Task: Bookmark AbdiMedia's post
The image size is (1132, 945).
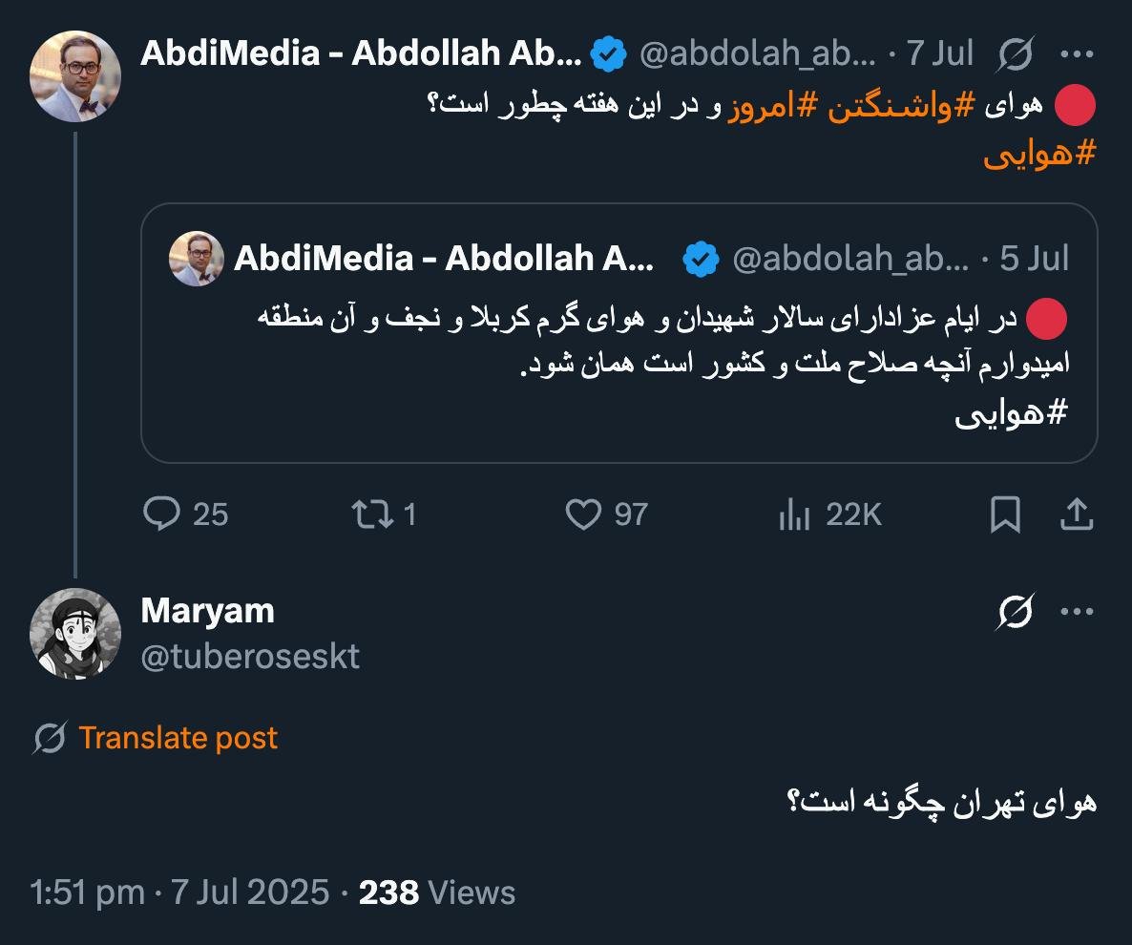Action: point(1005,514)
